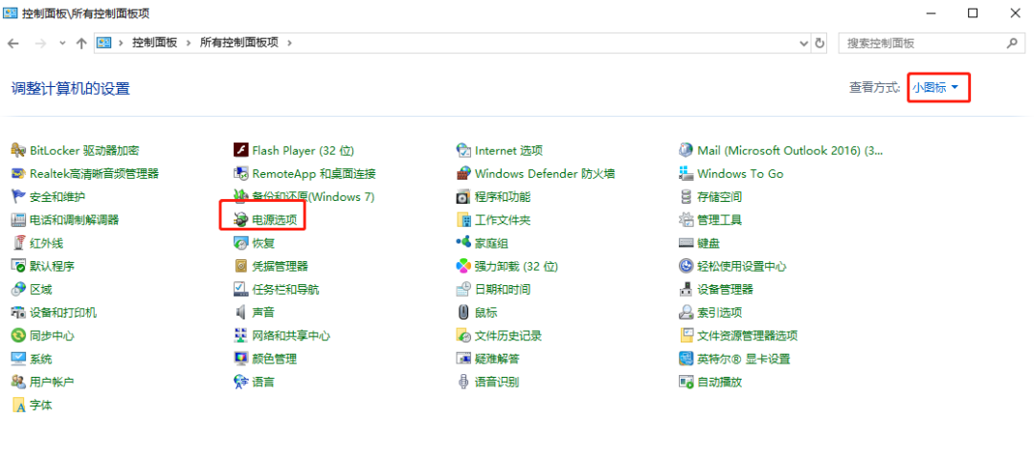1034x462 pixels.
Task: Open the 安全和维护 flag icon
Action: click(x=18, y=197)
